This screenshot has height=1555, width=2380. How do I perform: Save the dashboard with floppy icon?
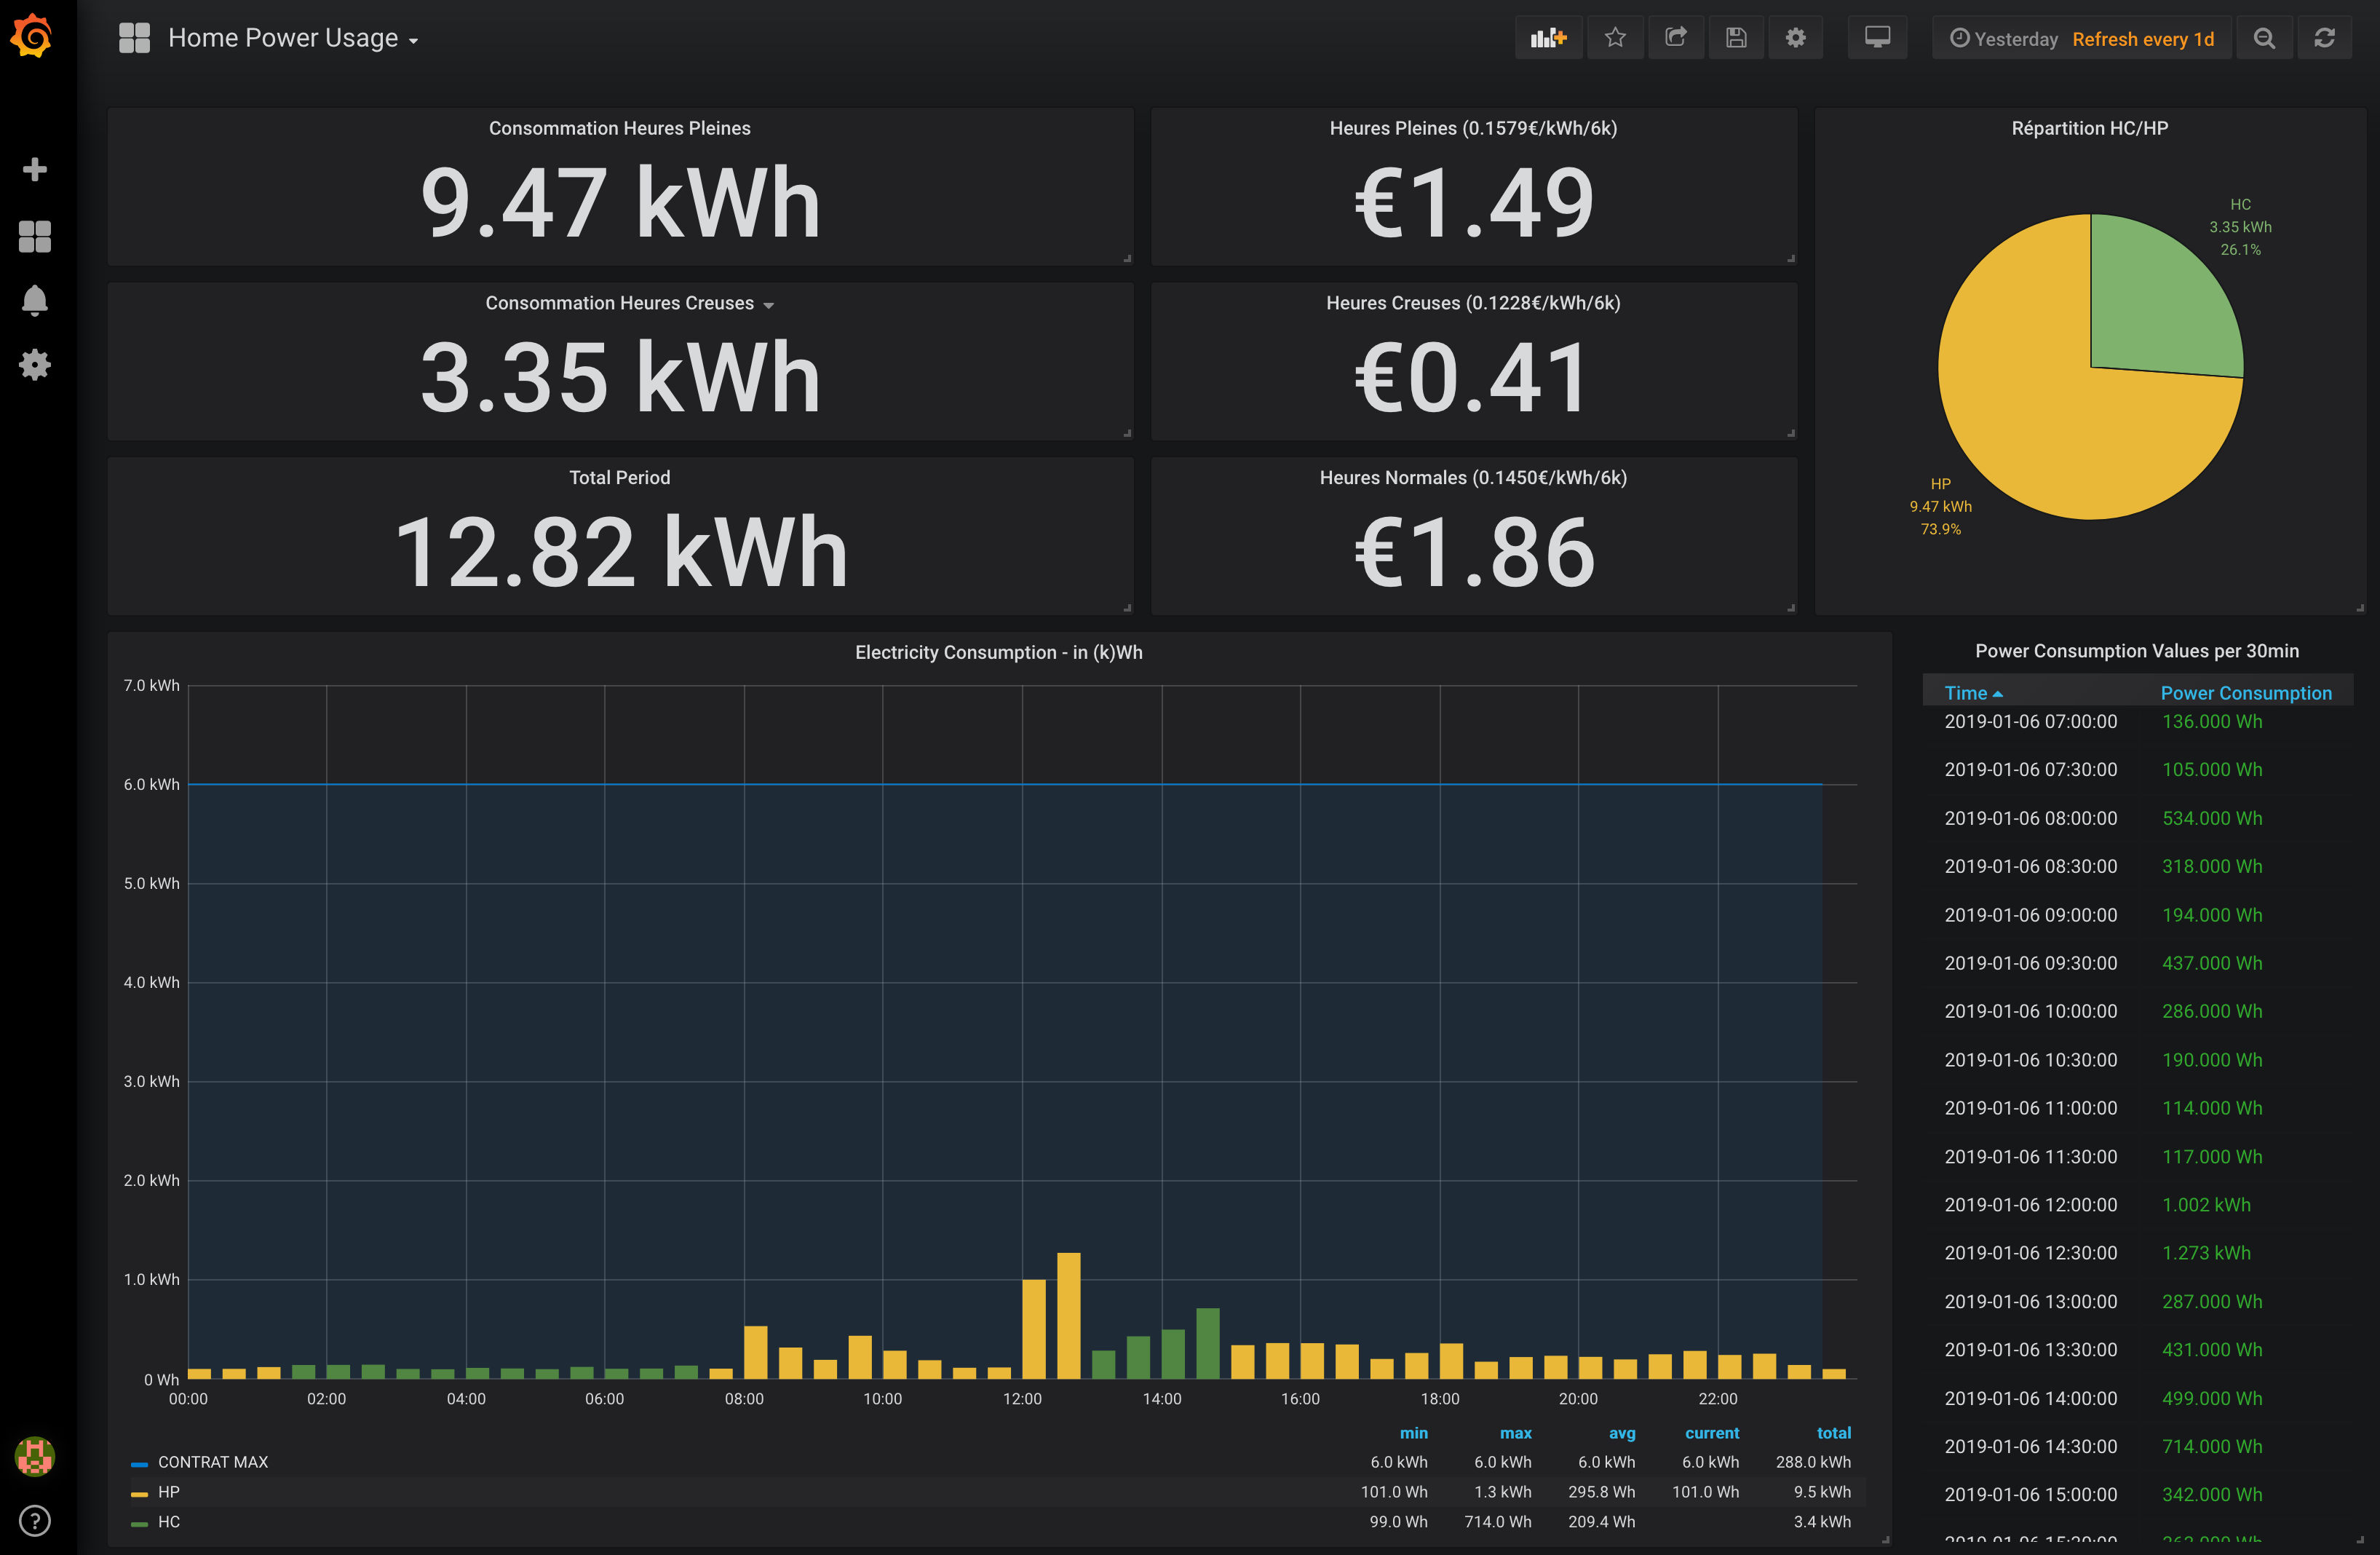coord(1736,38)
